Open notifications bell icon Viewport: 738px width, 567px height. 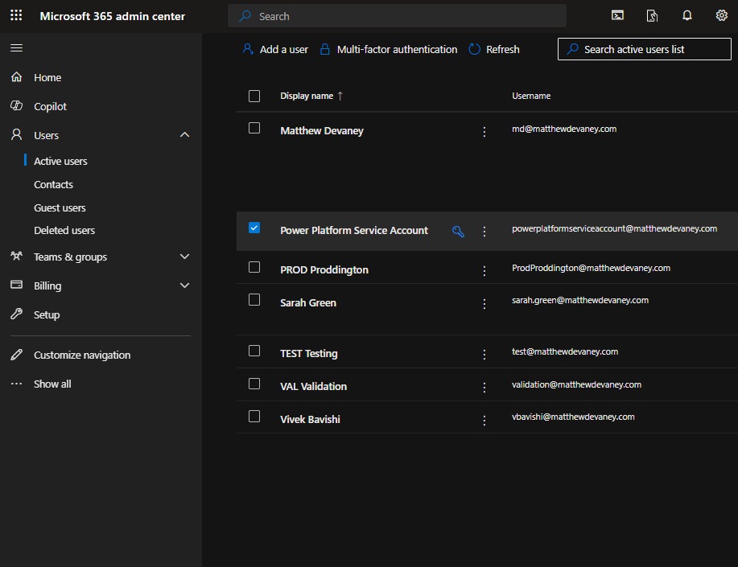[x=686, y=15]
